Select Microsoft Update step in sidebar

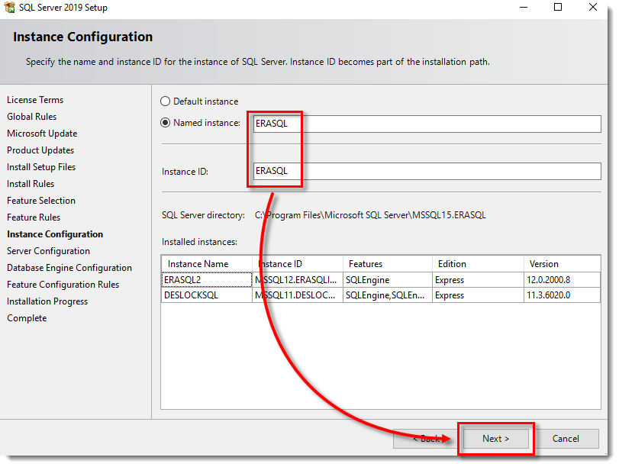(42, 134)
